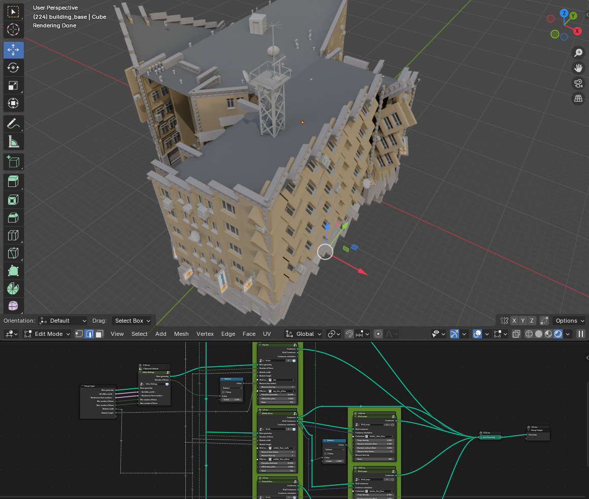Toggle X-ray view in header
589x499 pixels.
[x=516, y=334]
